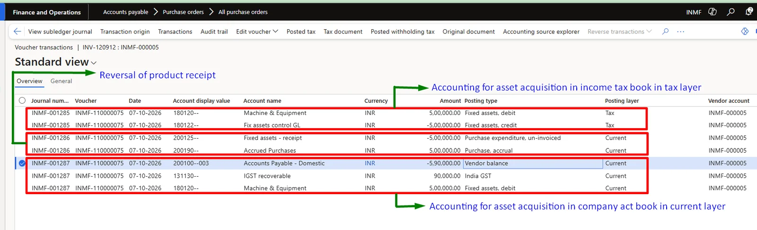
Task: Click Transaction origin
Action: click(x=125, y=32)
